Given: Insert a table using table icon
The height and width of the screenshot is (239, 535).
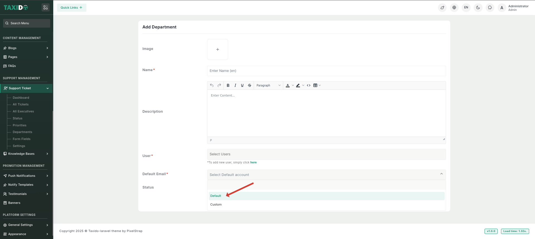Looking at the screenshot, I should point(315,85).
